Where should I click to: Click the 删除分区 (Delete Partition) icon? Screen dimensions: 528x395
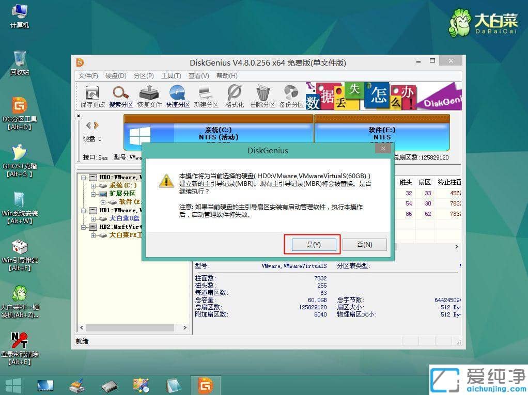tap(262, 96)
